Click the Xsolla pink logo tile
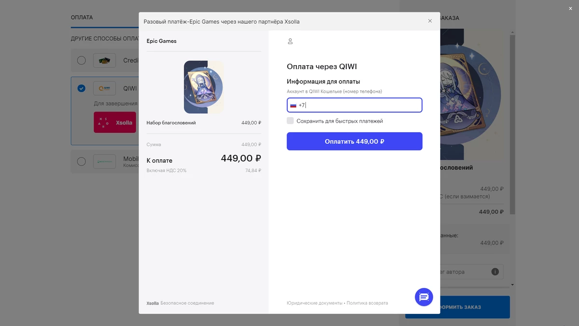The height and width of the screenshot is (326, 579). pyautogui.click(x=115, y=122)
